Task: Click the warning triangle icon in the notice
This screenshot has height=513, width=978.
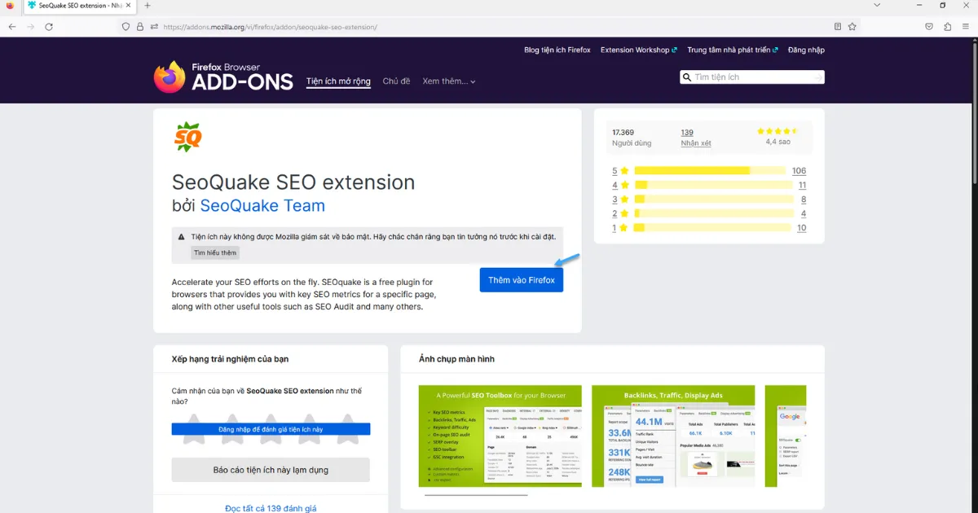Action: (x=182, y=237)
